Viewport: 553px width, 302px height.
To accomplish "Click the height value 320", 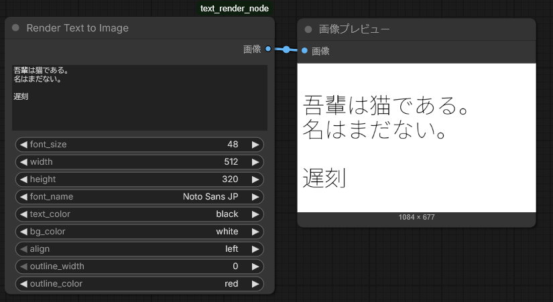I will [230, 179].
